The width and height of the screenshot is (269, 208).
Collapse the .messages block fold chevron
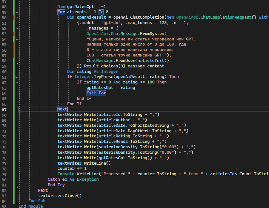coord(17,29)
